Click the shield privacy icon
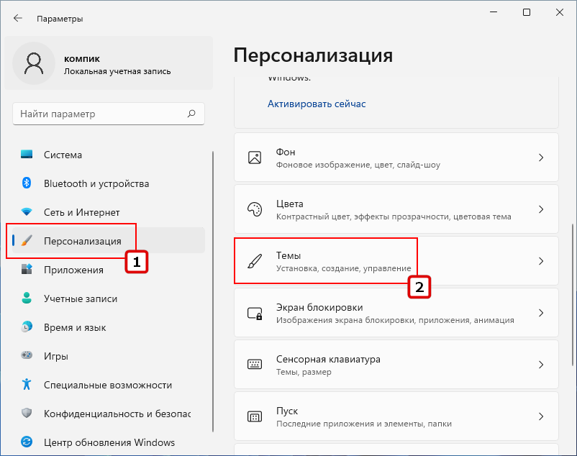Viewport: 577px width, 456px height. [27, 413]
